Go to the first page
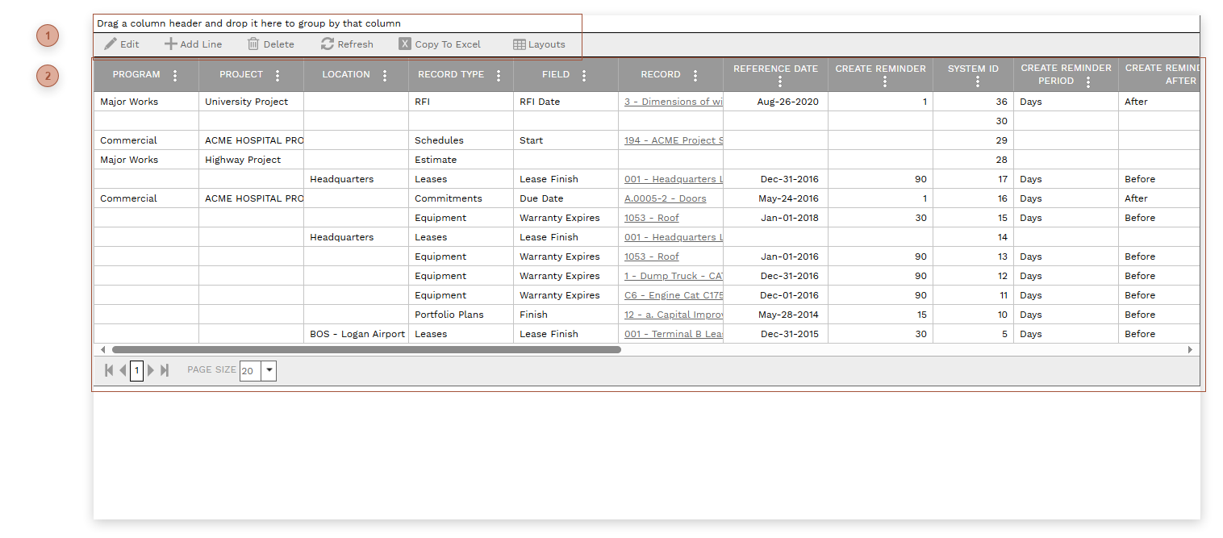This screenshot has height=538, width=1223. (109, 370)
